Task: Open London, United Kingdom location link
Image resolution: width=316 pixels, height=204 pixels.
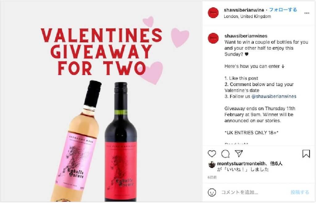Action: click(x=247, y=16)
